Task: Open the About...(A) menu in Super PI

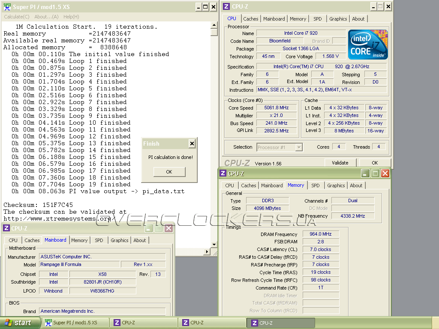Action: click(x=46, y=17)
